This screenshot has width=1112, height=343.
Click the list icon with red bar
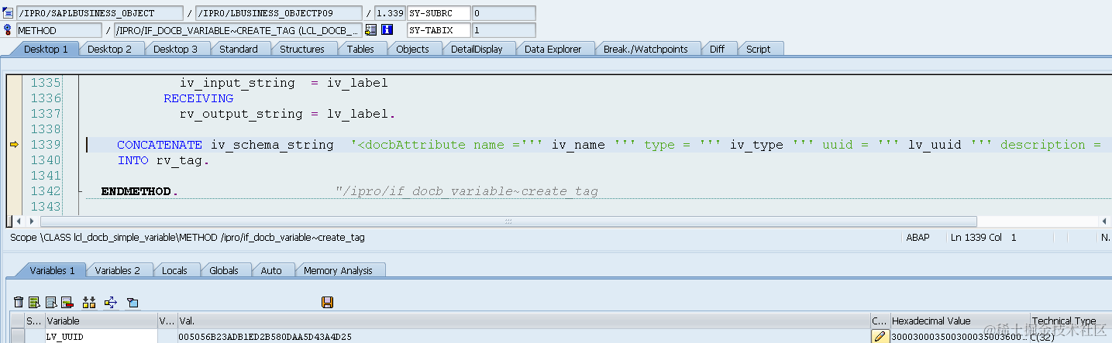point(67,302)
